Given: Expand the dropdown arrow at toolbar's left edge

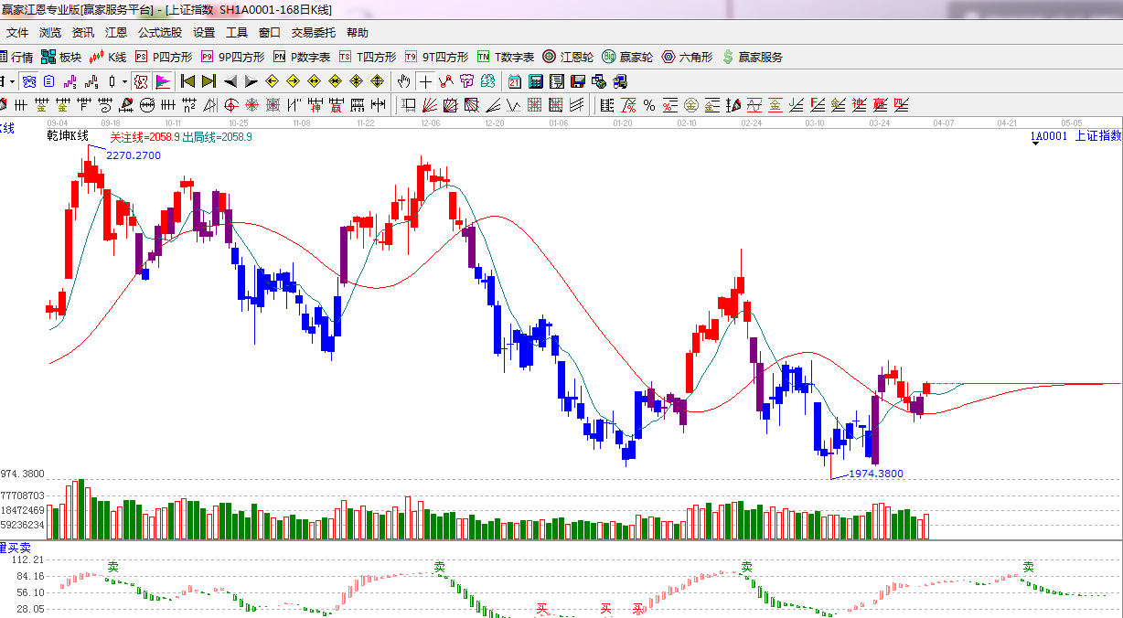Looking at the screenshot, I should (12, 81).
